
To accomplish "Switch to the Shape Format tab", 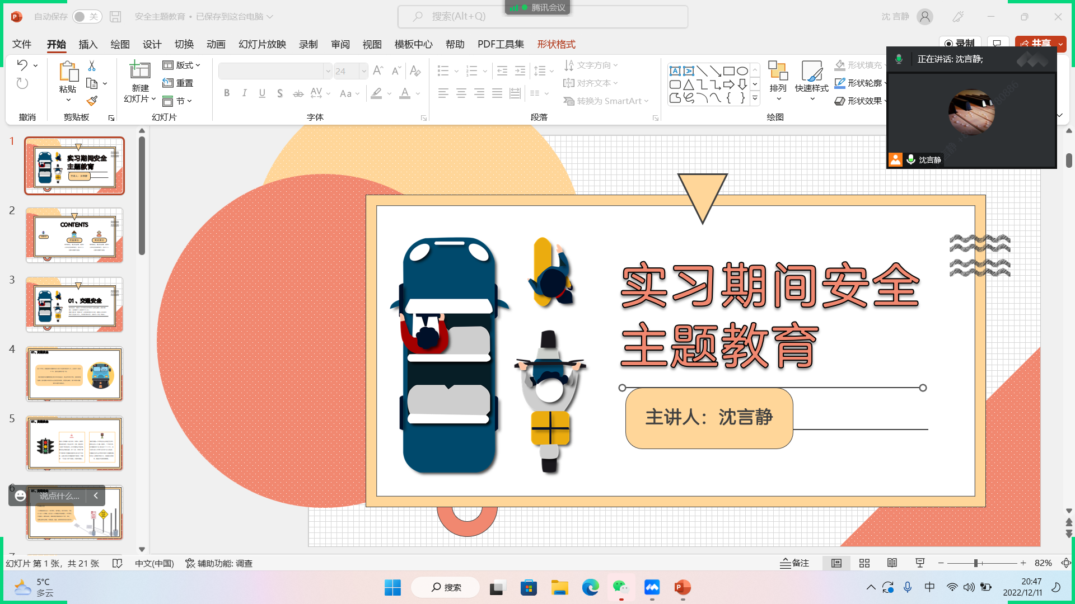I will (x=556, y=44).
